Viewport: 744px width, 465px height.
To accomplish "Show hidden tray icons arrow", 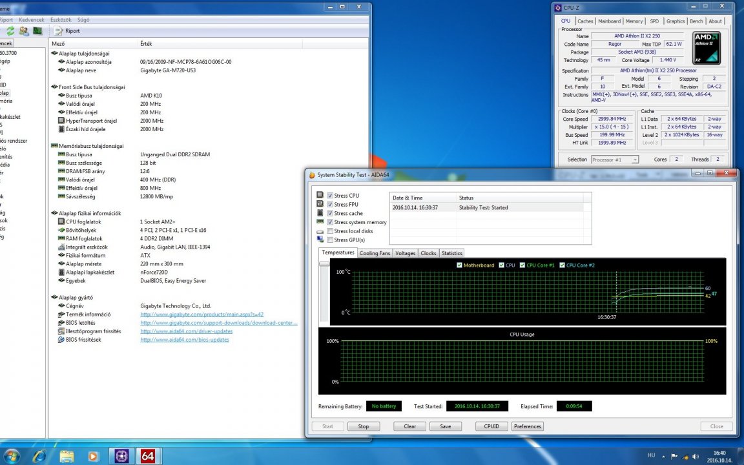I will click(663, 457).
